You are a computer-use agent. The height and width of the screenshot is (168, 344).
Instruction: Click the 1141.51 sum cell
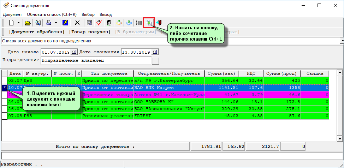coord(222,88)
